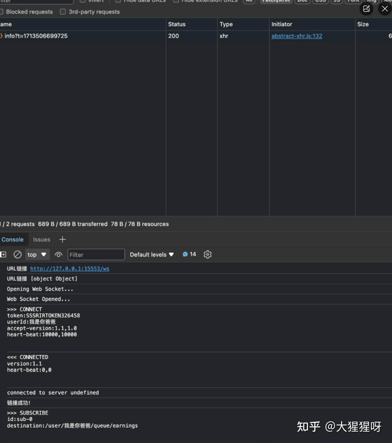Expand the Hide extension URLs checkbox option
Image resolution: width=392 pixels, height=443 pixels.
click(x=176, y=1)
